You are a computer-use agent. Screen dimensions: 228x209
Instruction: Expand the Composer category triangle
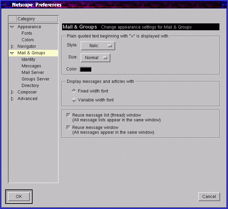coord(12,92)
